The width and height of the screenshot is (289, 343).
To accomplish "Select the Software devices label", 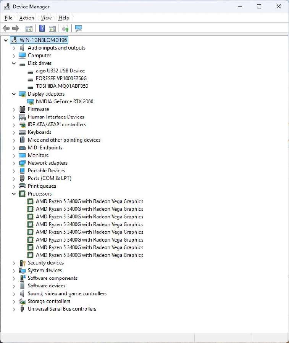I will point(47,286).
